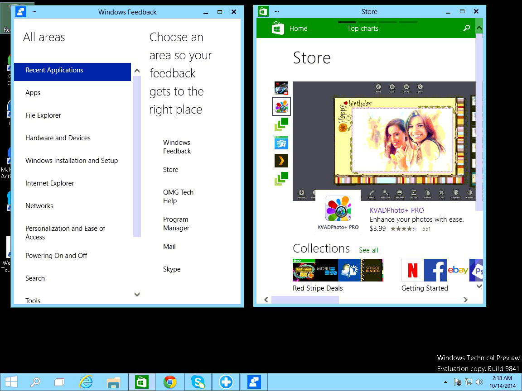Click the KVADPhoto+ PRO app icon

[x=338, y=209]
